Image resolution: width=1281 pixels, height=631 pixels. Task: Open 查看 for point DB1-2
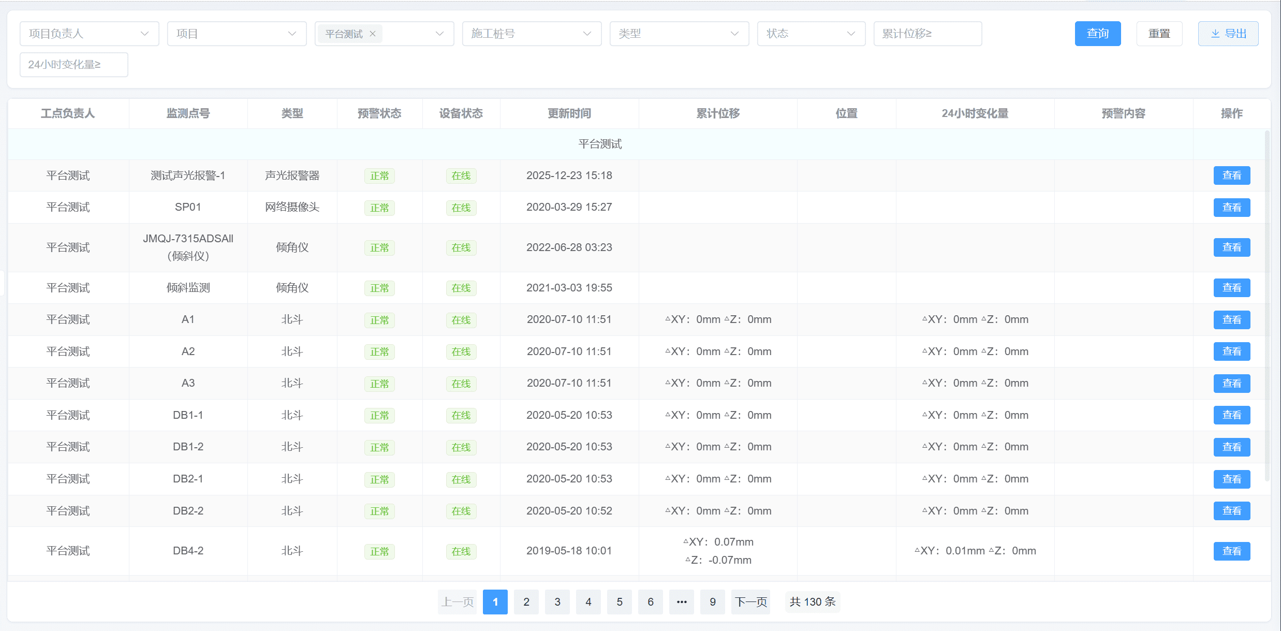tap(1232, 447)
